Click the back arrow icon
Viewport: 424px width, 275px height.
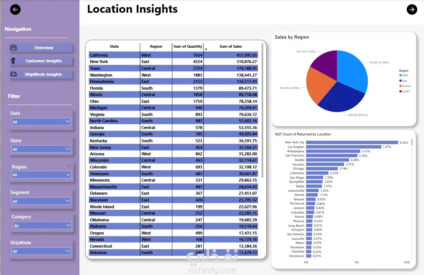tap(15, 9)
